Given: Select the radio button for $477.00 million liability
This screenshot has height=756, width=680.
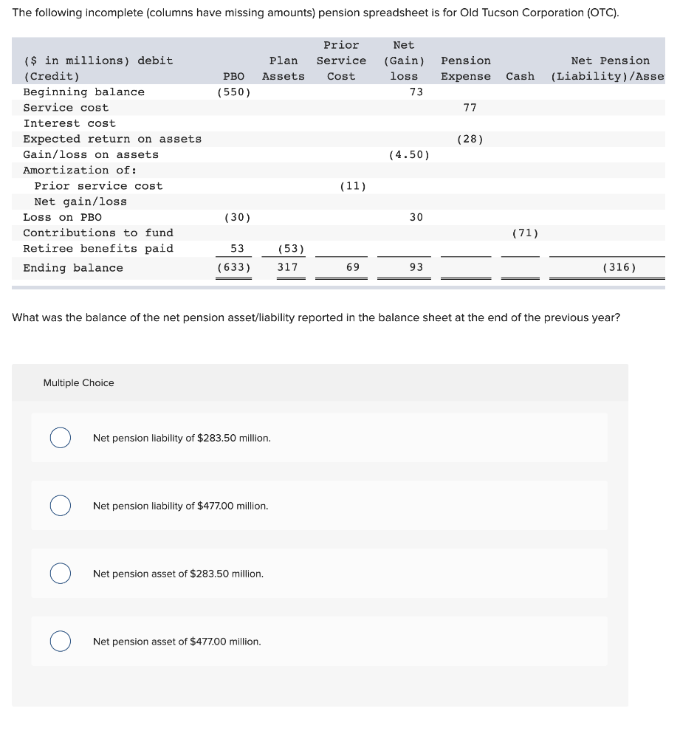Looking at the screenshot, I should click(x=60, y=505).
